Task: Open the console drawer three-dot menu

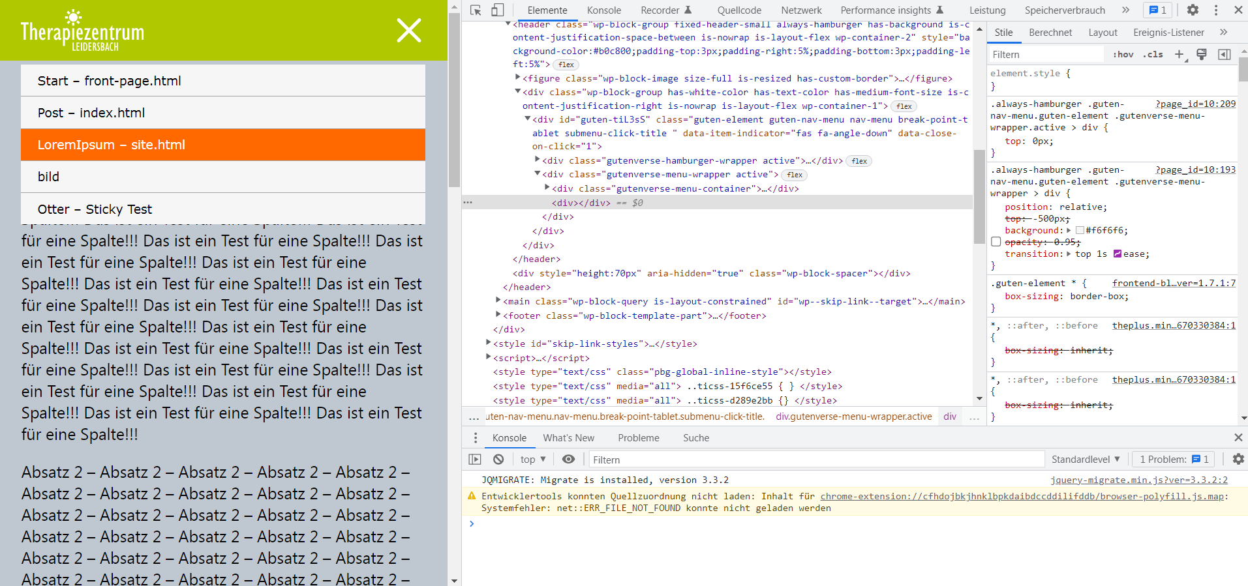Action: [x=476, y=437]
